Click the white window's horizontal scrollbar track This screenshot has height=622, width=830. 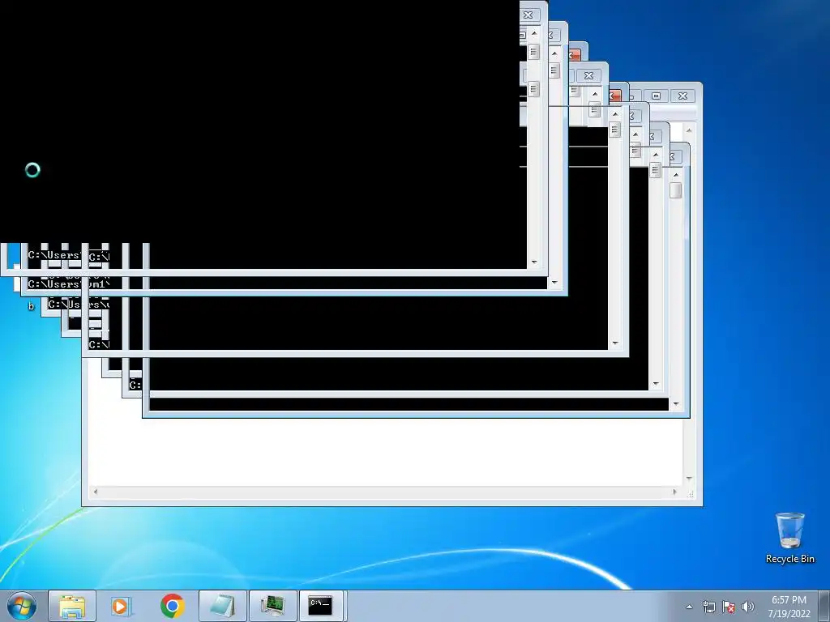(x=385, y=492)
